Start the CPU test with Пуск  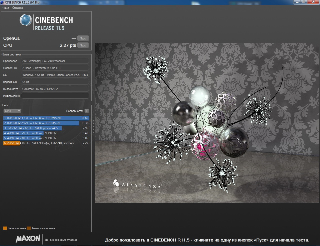(83, 45)
